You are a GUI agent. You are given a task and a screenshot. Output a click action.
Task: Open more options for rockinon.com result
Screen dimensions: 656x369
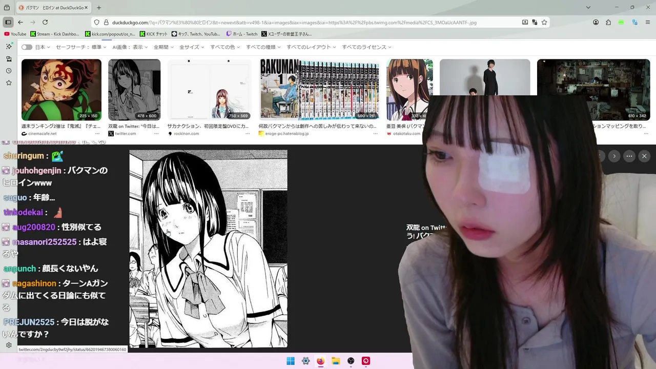(x=248, y=134)
